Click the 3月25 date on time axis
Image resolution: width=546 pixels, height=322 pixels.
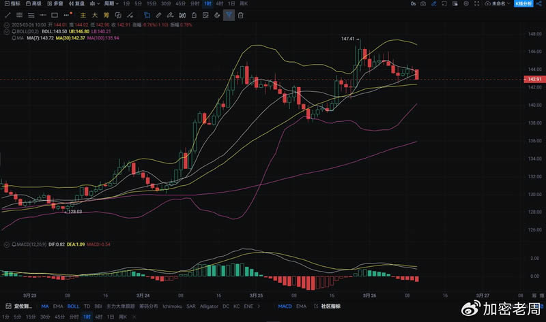(257, 296)
